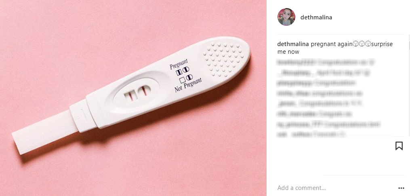Grab the comments scrollbar thumb
Image resolution: width=410 pixels, height=196 pixels.
pos(409,42)
